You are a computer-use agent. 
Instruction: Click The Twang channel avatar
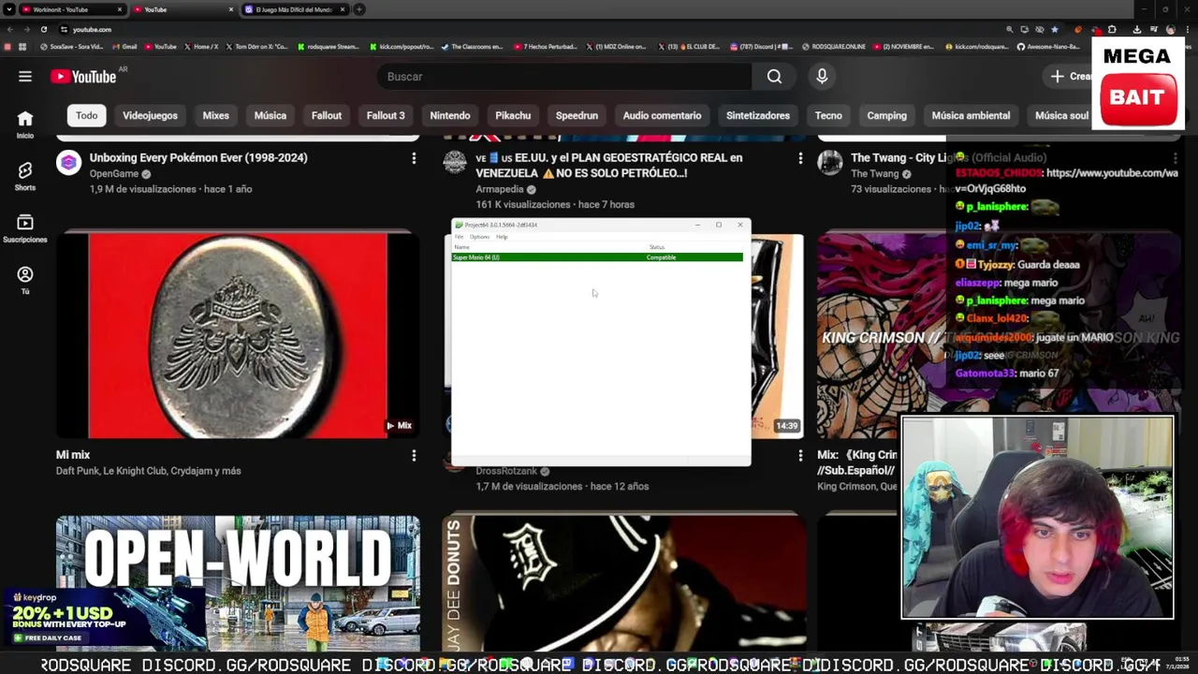(830, 163)
